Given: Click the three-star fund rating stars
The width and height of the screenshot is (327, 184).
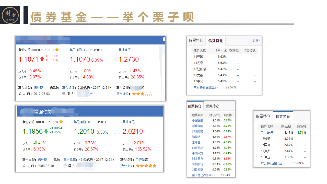Looking at the screenshot, I should [142, 94].
